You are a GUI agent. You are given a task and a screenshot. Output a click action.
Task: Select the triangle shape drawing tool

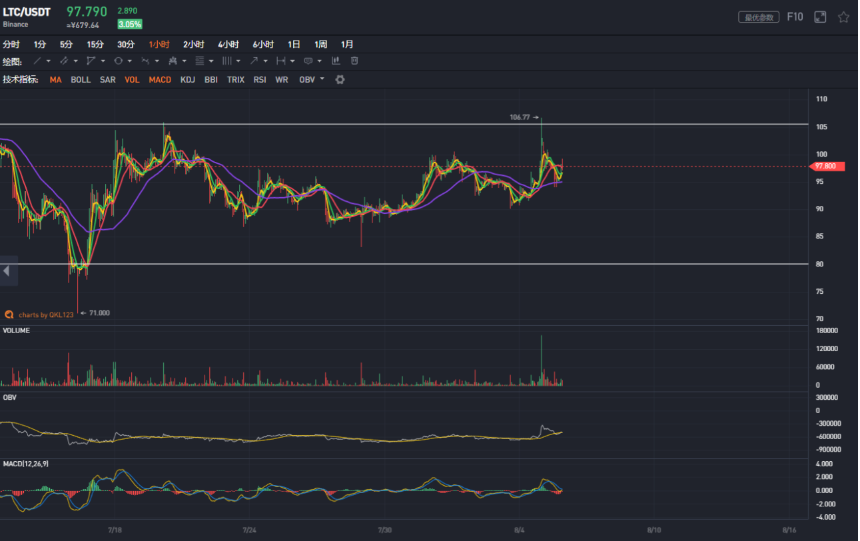point(91,61)
